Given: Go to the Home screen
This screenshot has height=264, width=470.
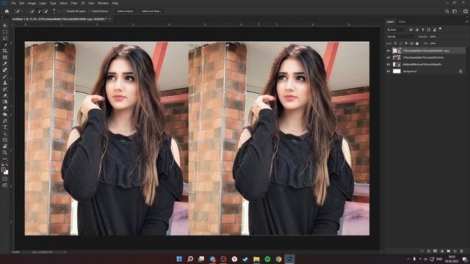Looking at the screenshot, I should coord(7,11).
